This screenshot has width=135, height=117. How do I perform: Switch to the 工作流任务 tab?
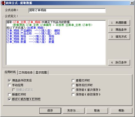[26, 73]
